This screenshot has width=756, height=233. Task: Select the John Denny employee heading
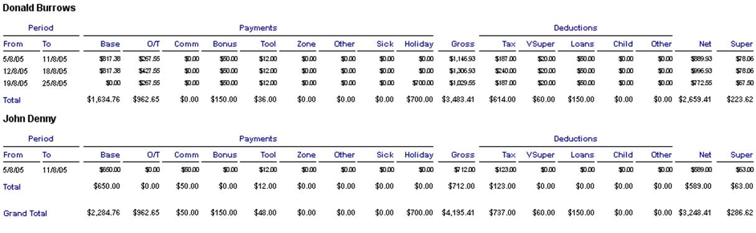(28, 119)
